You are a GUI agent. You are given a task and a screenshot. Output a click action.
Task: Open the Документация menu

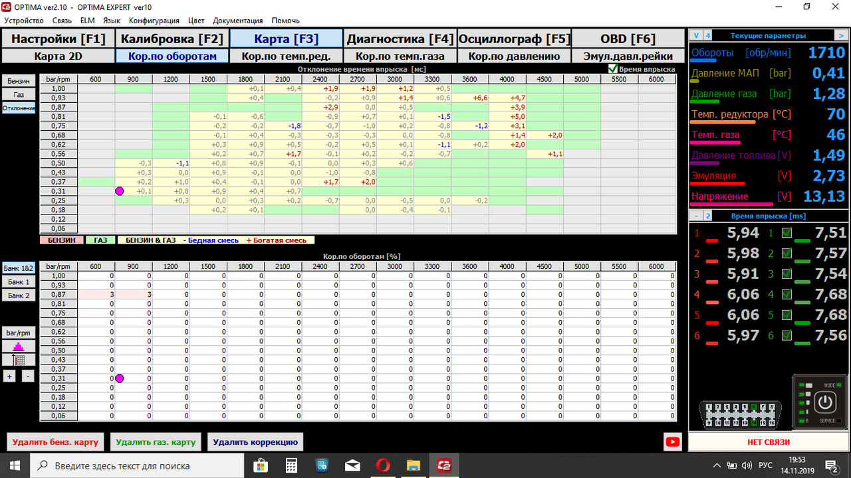(238, 21)
